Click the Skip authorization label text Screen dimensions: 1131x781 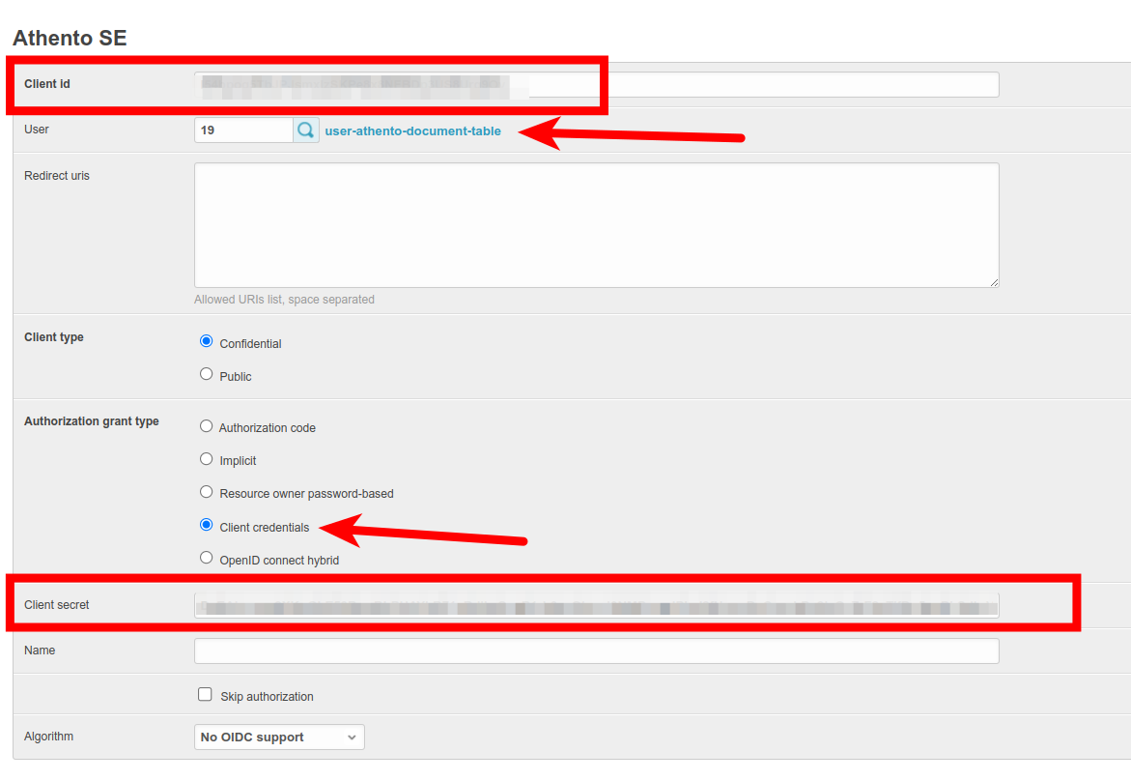click(267, 697)
